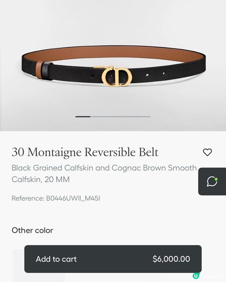The width and height of the screenshot is (226, 282).
Task: Click the belt's adjustment holes
Action: point(156,74)
